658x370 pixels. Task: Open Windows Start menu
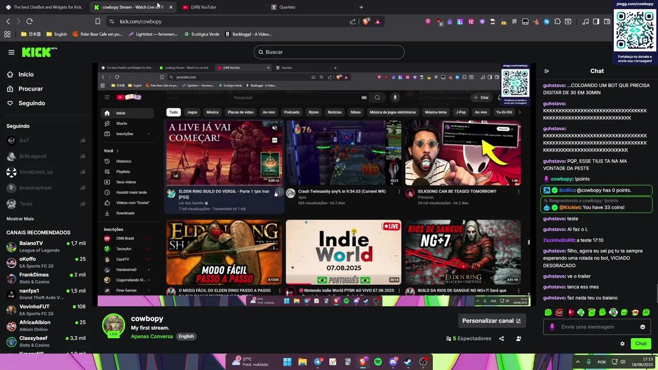click(287, 362)
